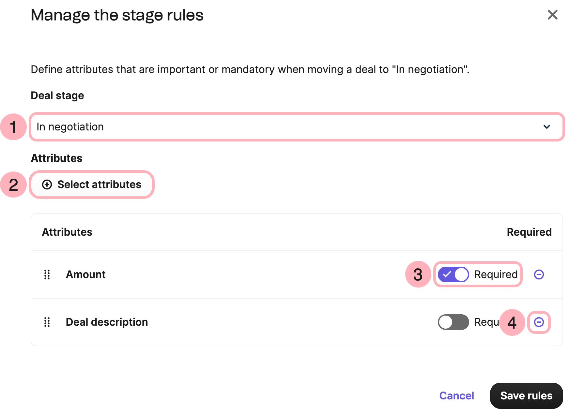Remove the Amount attribute with minus icon
This screenshot has width=569, height=416.
pos(539,274)
